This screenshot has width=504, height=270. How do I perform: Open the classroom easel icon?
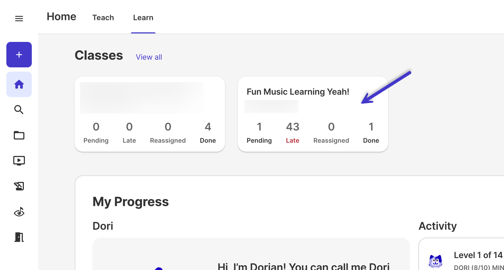tap(19, 186)
